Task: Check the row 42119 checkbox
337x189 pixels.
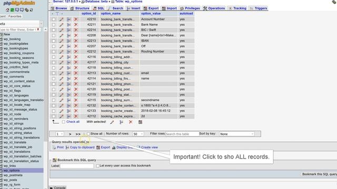Action: tap(54, 94)
